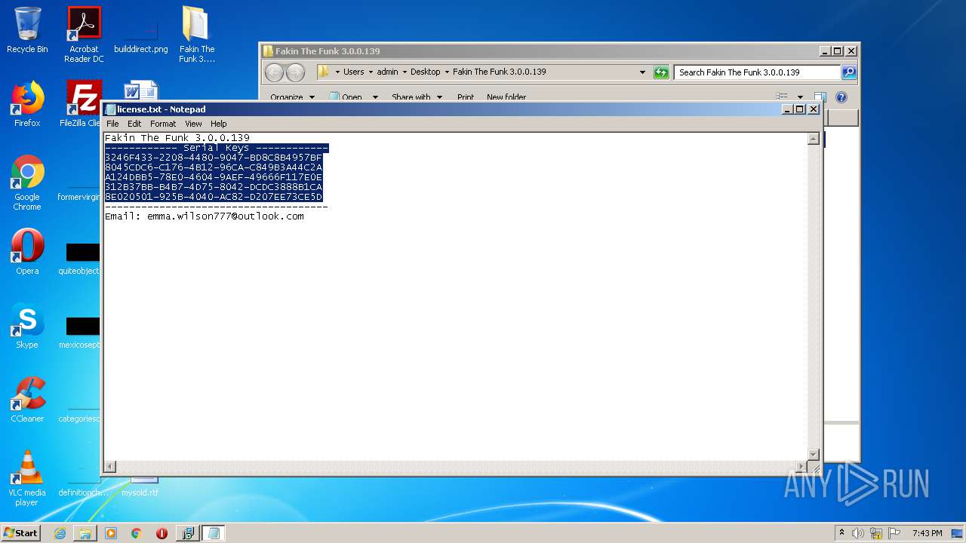Select the Recycle Bin desktop icon
Image resolution: width=966 pixels, height=543 pixels.
27,30
